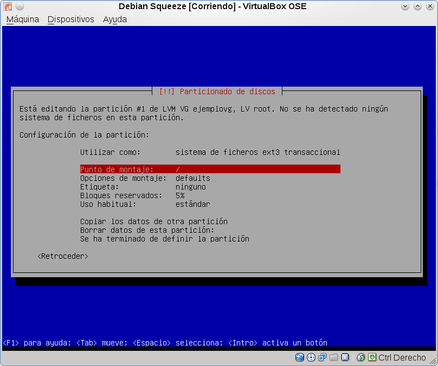Select the Utilizar como option
The image size is (438, 366).
[210, 152]
